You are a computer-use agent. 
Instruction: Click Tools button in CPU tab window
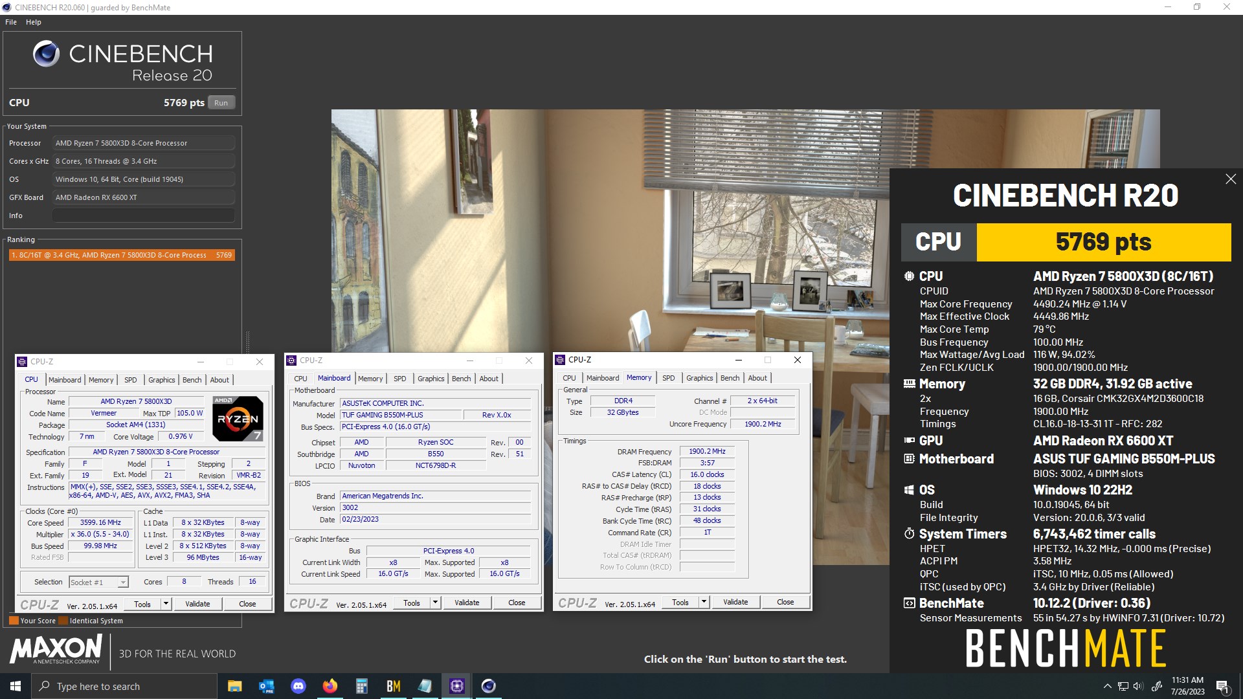click(142, 604)
